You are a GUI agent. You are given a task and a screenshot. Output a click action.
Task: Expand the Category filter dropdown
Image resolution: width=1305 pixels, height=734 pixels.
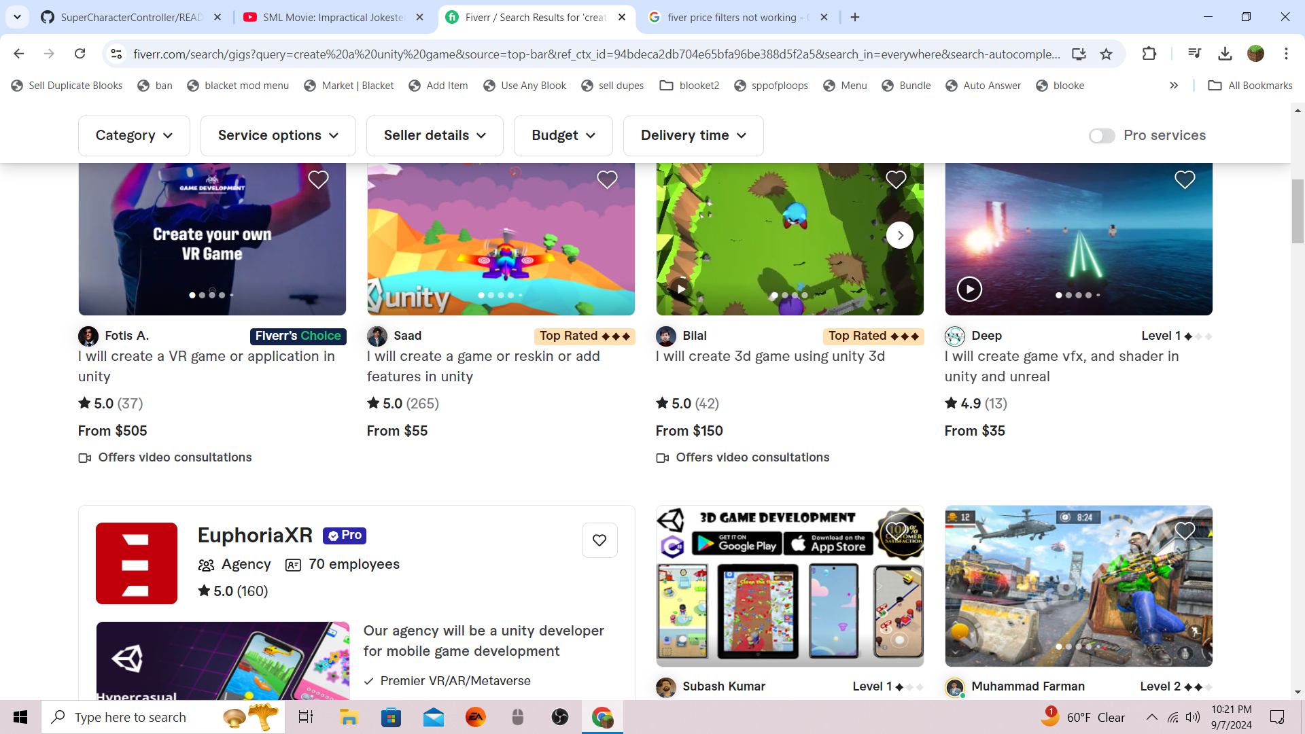point(134,136)
